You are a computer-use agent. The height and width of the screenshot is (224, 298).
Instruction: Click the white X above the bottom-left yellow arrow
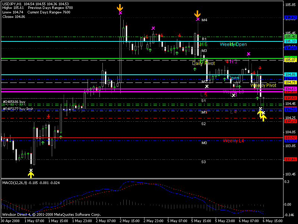[x=31, y=170]
